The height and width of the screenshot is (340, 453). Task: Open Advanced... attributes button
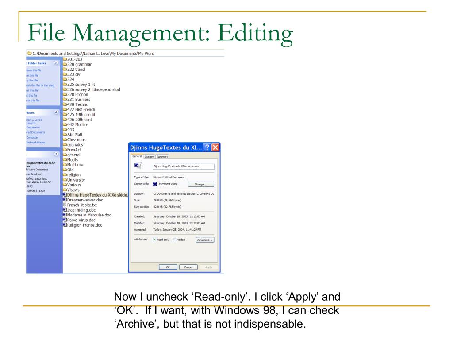[205, 240]
